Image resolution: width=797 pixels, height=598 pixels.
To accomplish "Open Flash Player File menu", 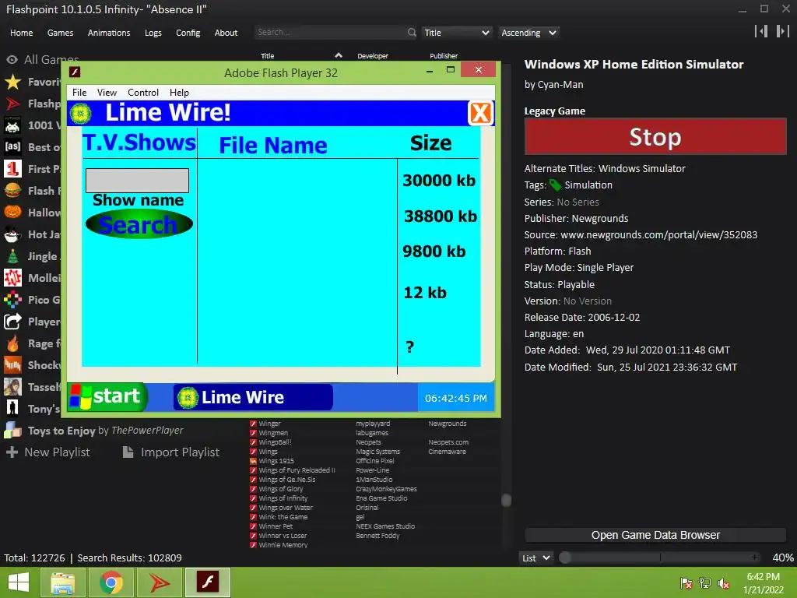I will (79, 93).
